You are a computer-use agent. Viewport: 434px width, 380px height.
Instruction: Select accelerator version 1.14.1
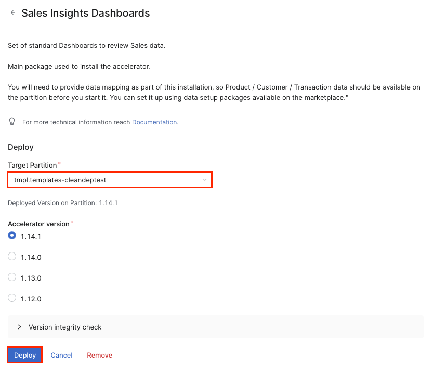point(11,235)
